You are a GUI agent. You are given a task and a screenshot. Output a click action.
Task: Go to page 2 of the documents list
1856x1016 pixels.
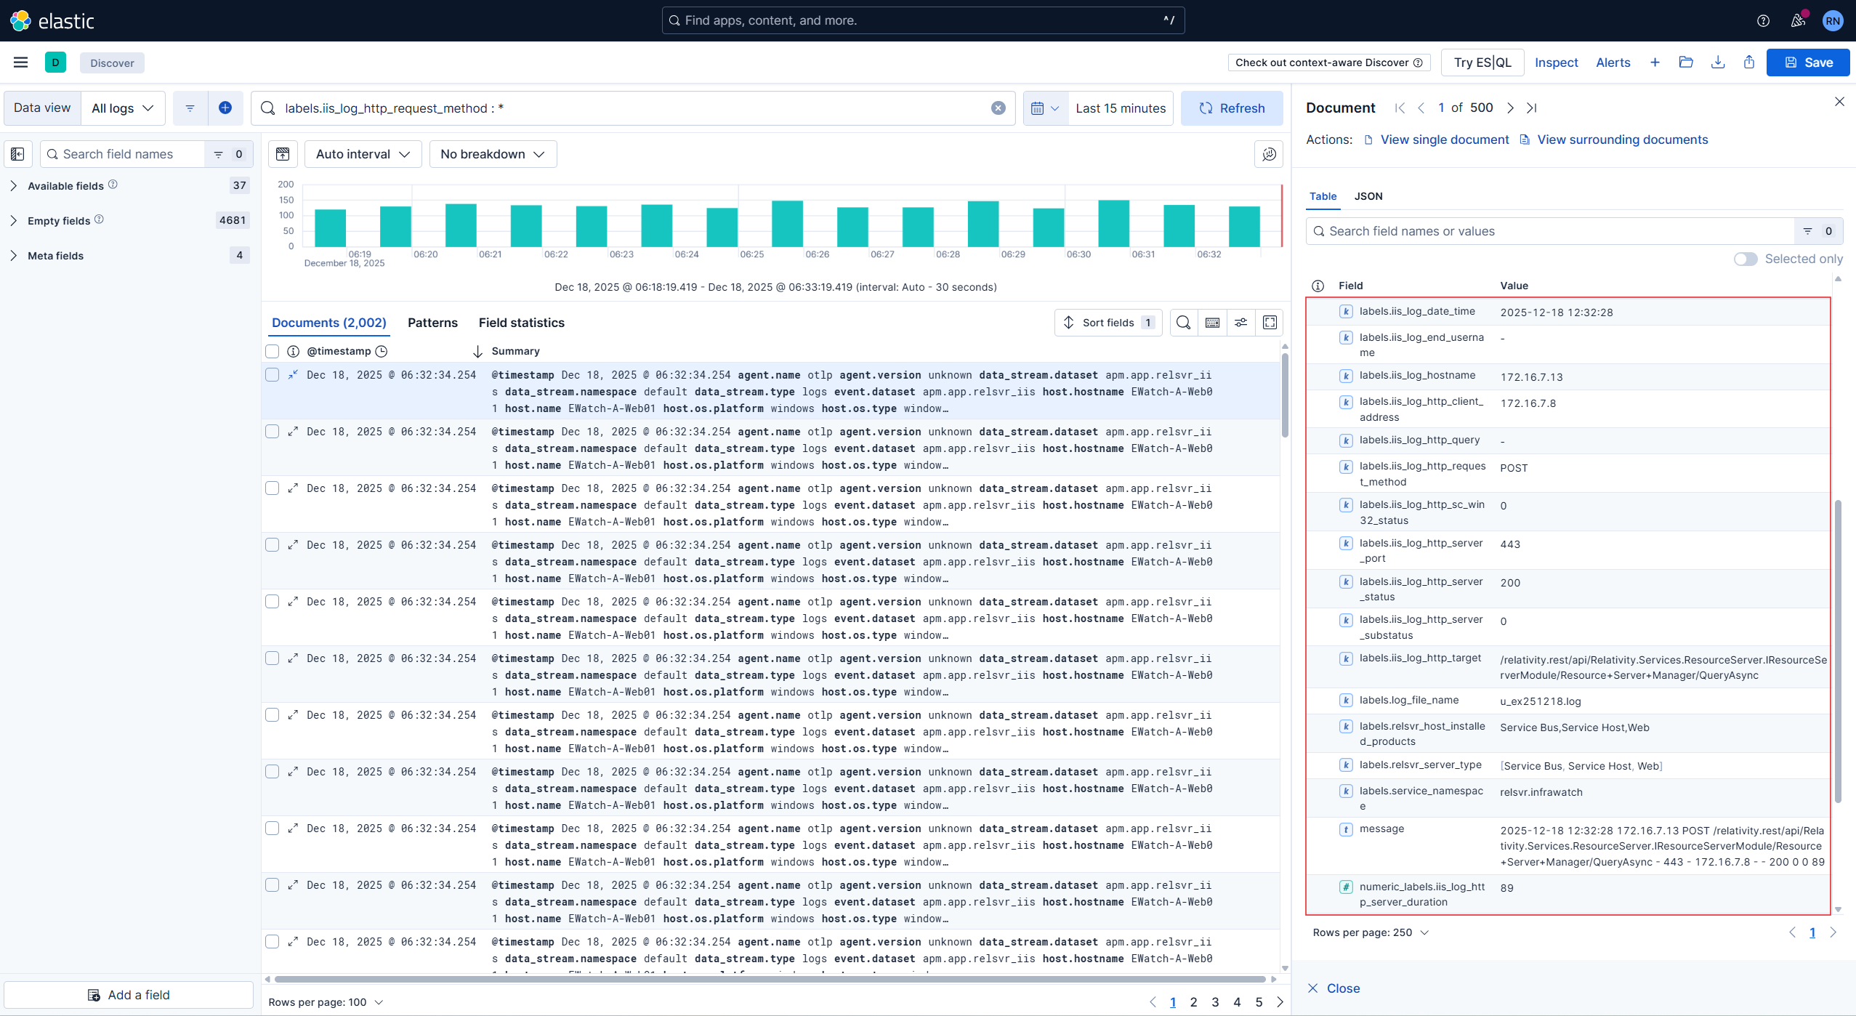click(1194, 1001)
